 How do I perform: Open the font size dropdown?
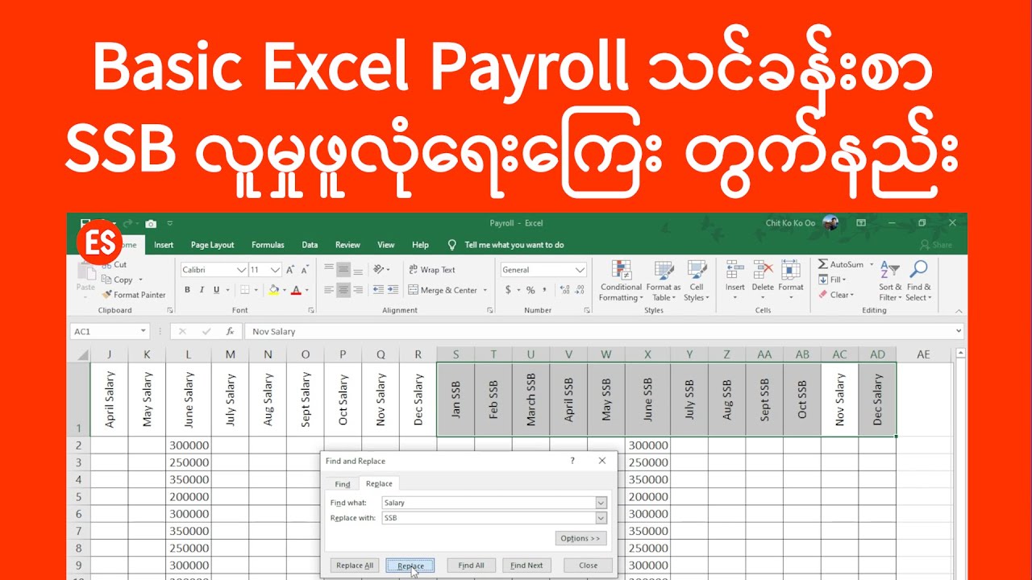275,270
